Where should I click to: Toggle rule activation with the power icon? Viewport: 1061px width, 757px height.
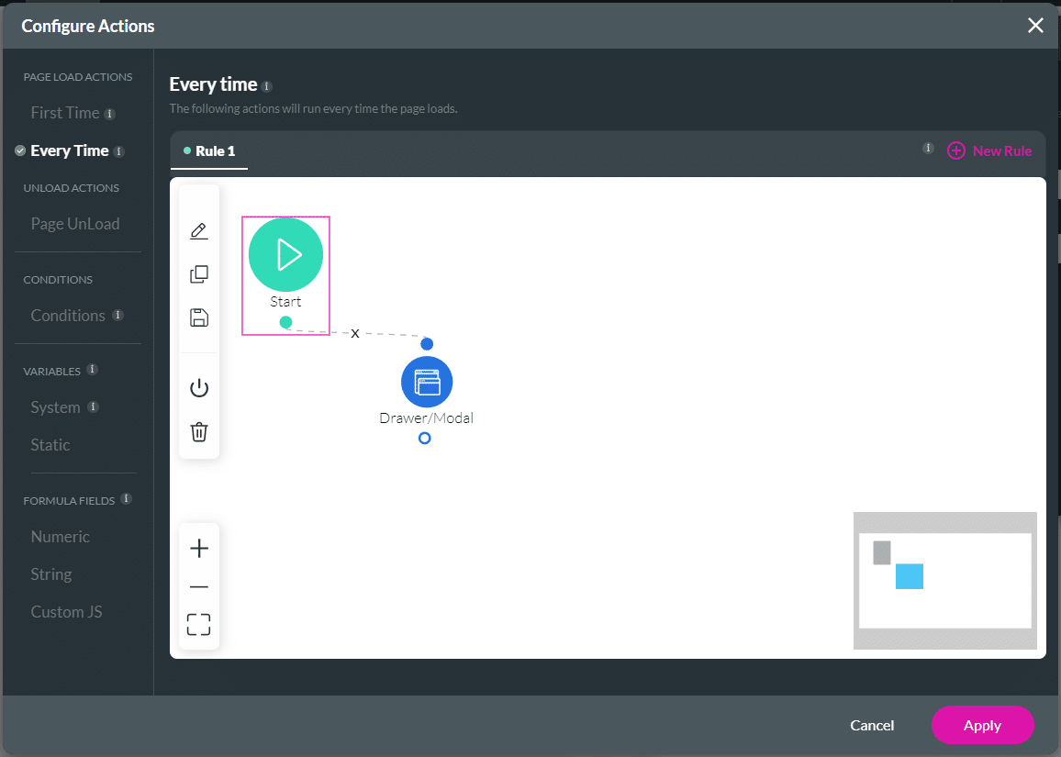(x=198, y=386)
